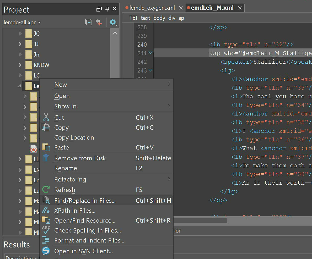The image size is (312, 259).
Task: Click the Remove from Disk trash icon
Action: (x=46, y=158)
